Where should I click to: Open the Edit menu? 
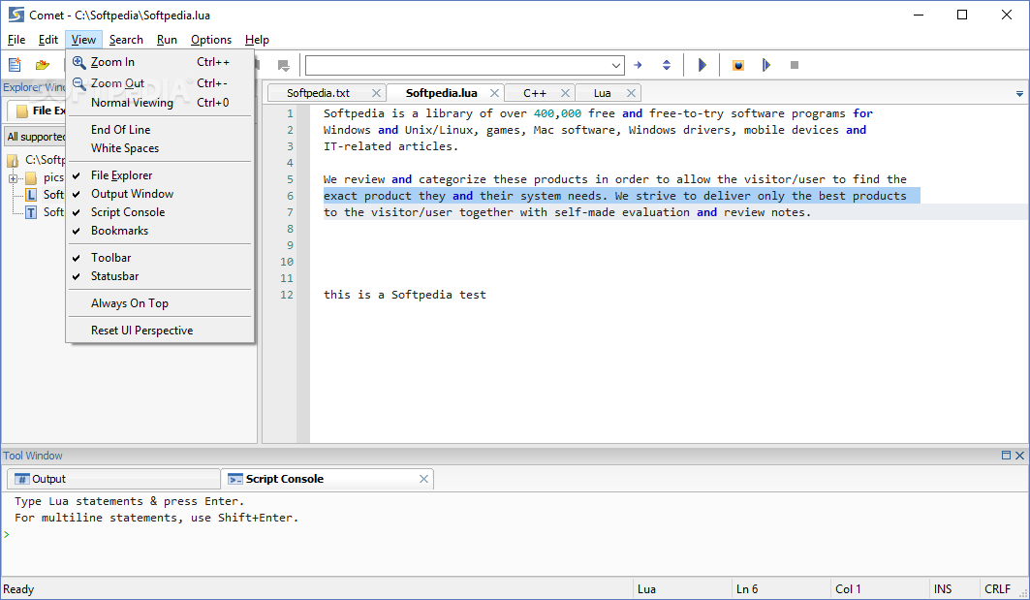pyautogui.click(x=47, y=40)
